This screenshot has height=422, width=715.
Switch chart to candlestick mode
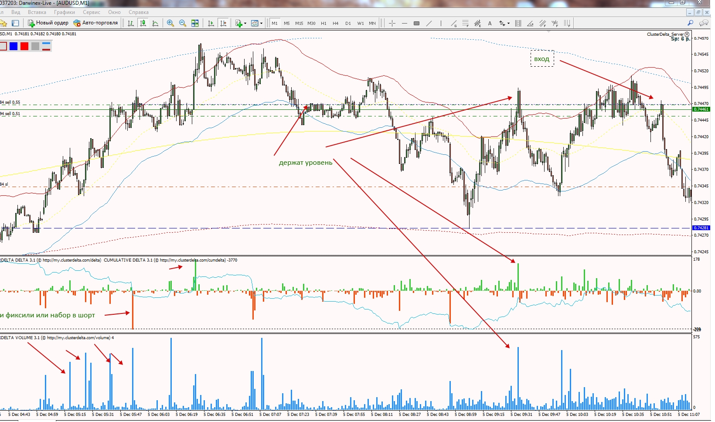(143, 23)
